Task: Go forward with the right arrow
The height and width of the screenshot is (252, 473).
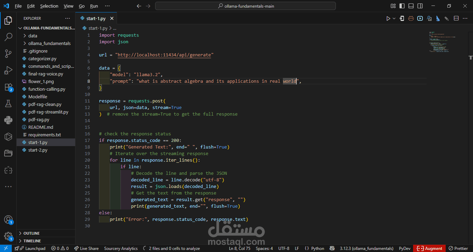Action: (x=148, y=6)
